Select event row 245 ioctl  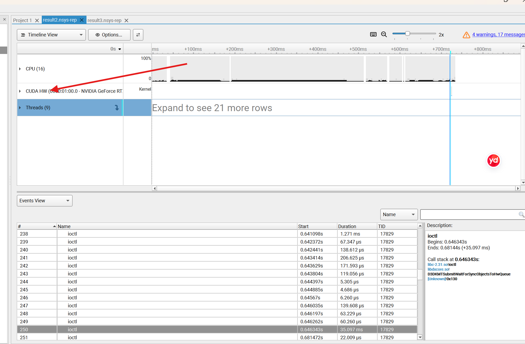click(217, 290)
